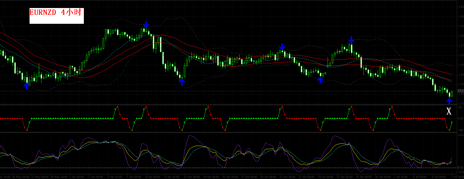Select the 29 Jun 00:00 time label
This screenshot has width=464, height=179.
tap(364, 177)
